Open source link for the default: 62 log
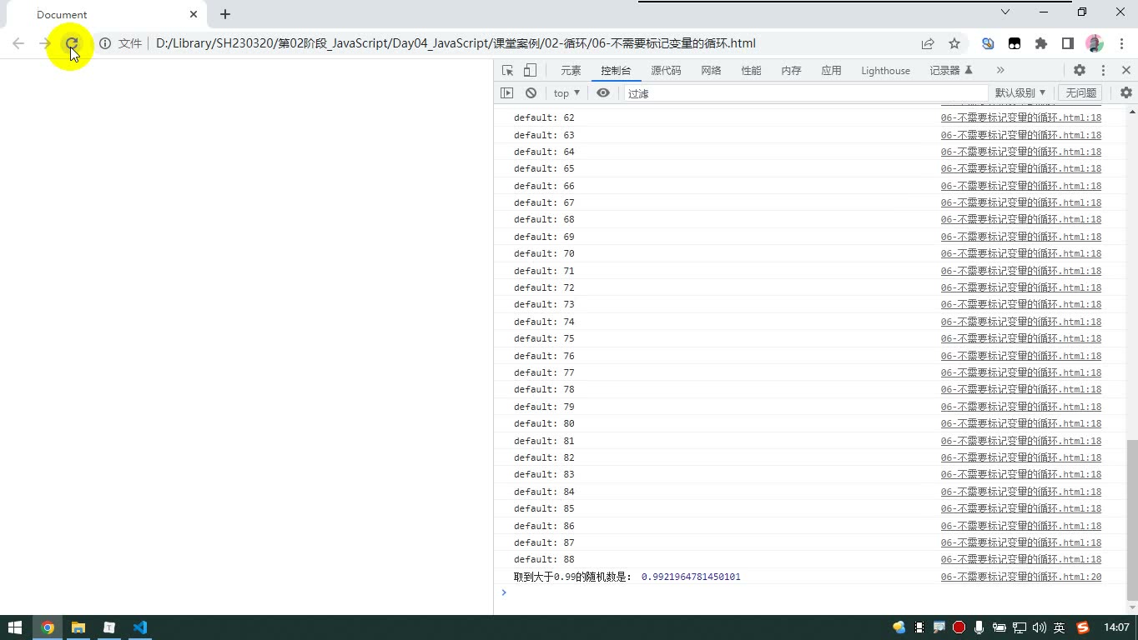Viewport: 1138px width, 640px height. pyautogui.click(x=1021, y=117)
